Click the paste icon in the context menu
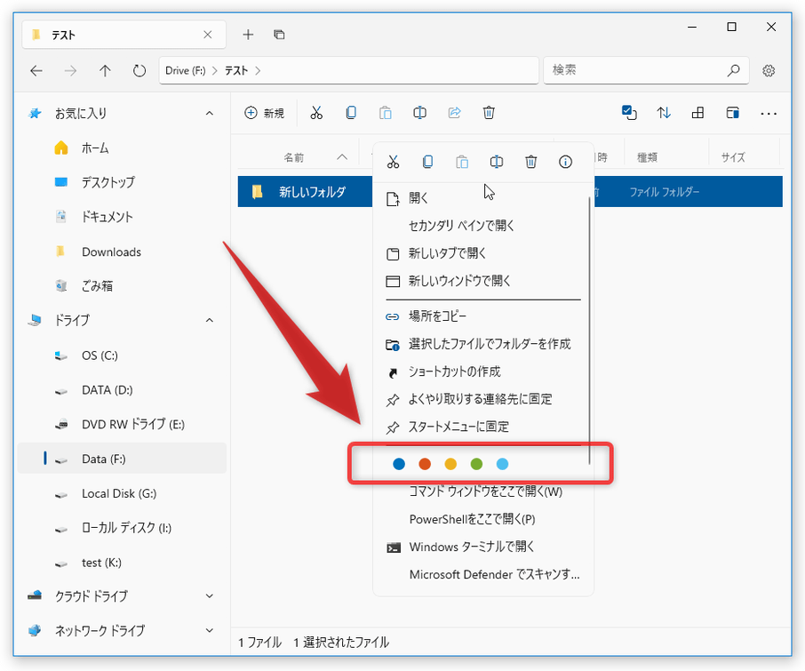 pyautogui.click(x=462, y=163)
